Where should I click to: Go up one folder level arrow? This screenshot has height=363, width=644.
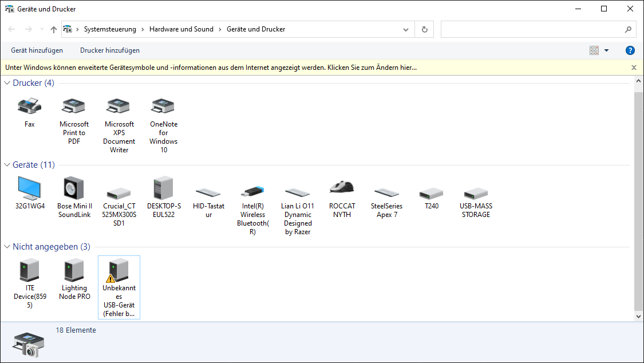tap(54, 30)
